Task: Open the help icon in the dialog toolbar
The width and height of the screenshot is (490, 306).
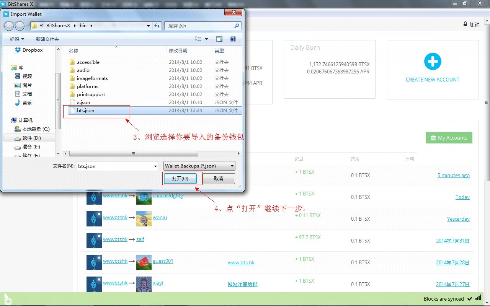Action: point(233,39)
